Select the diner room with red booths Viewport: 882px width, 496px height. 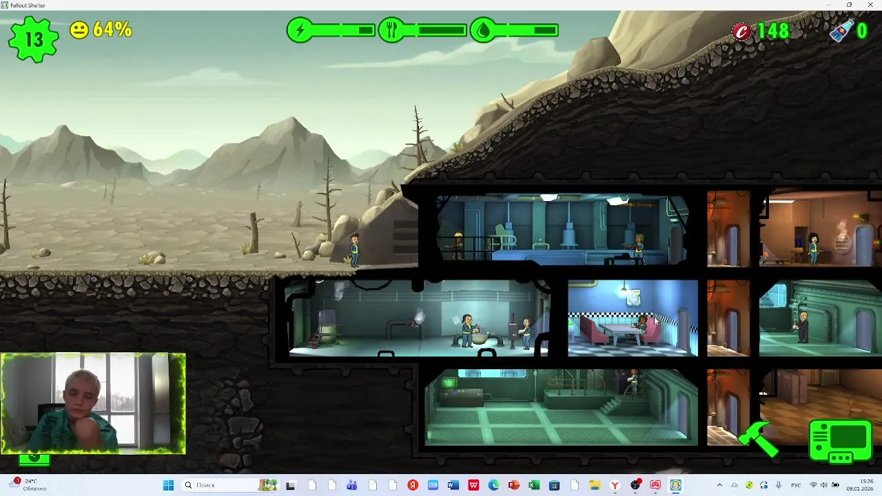[x=633, y=318]
